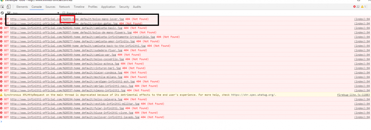Screen dimensions: 371x130
Task: Switch to the Elements tab
Action: pos(22,7)
